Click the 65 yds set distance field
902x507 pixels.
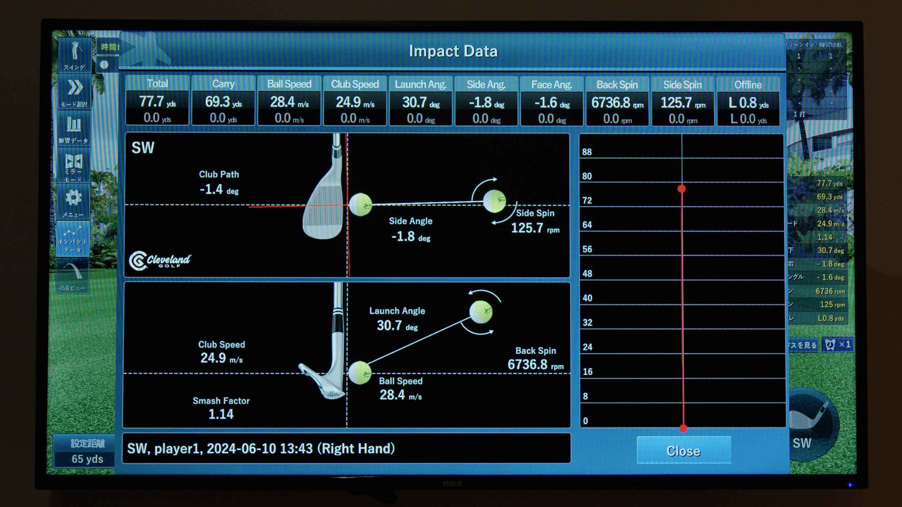point(87,459)
